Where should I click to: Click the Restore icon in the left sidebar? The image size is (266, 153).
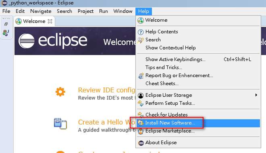pos(6,24)
